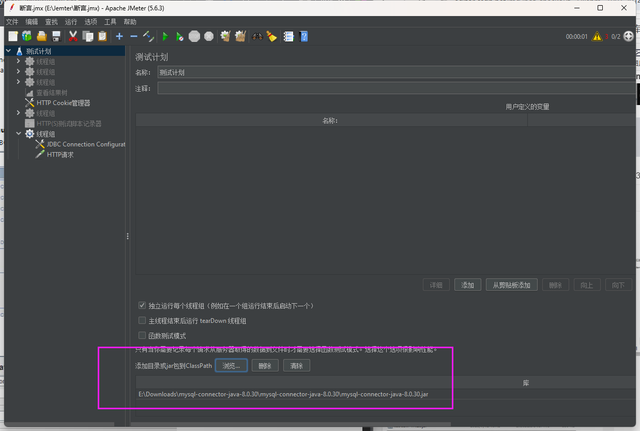
Task: Click the Reset Search yellow broom icon
Action: click(x=271, y=36)
